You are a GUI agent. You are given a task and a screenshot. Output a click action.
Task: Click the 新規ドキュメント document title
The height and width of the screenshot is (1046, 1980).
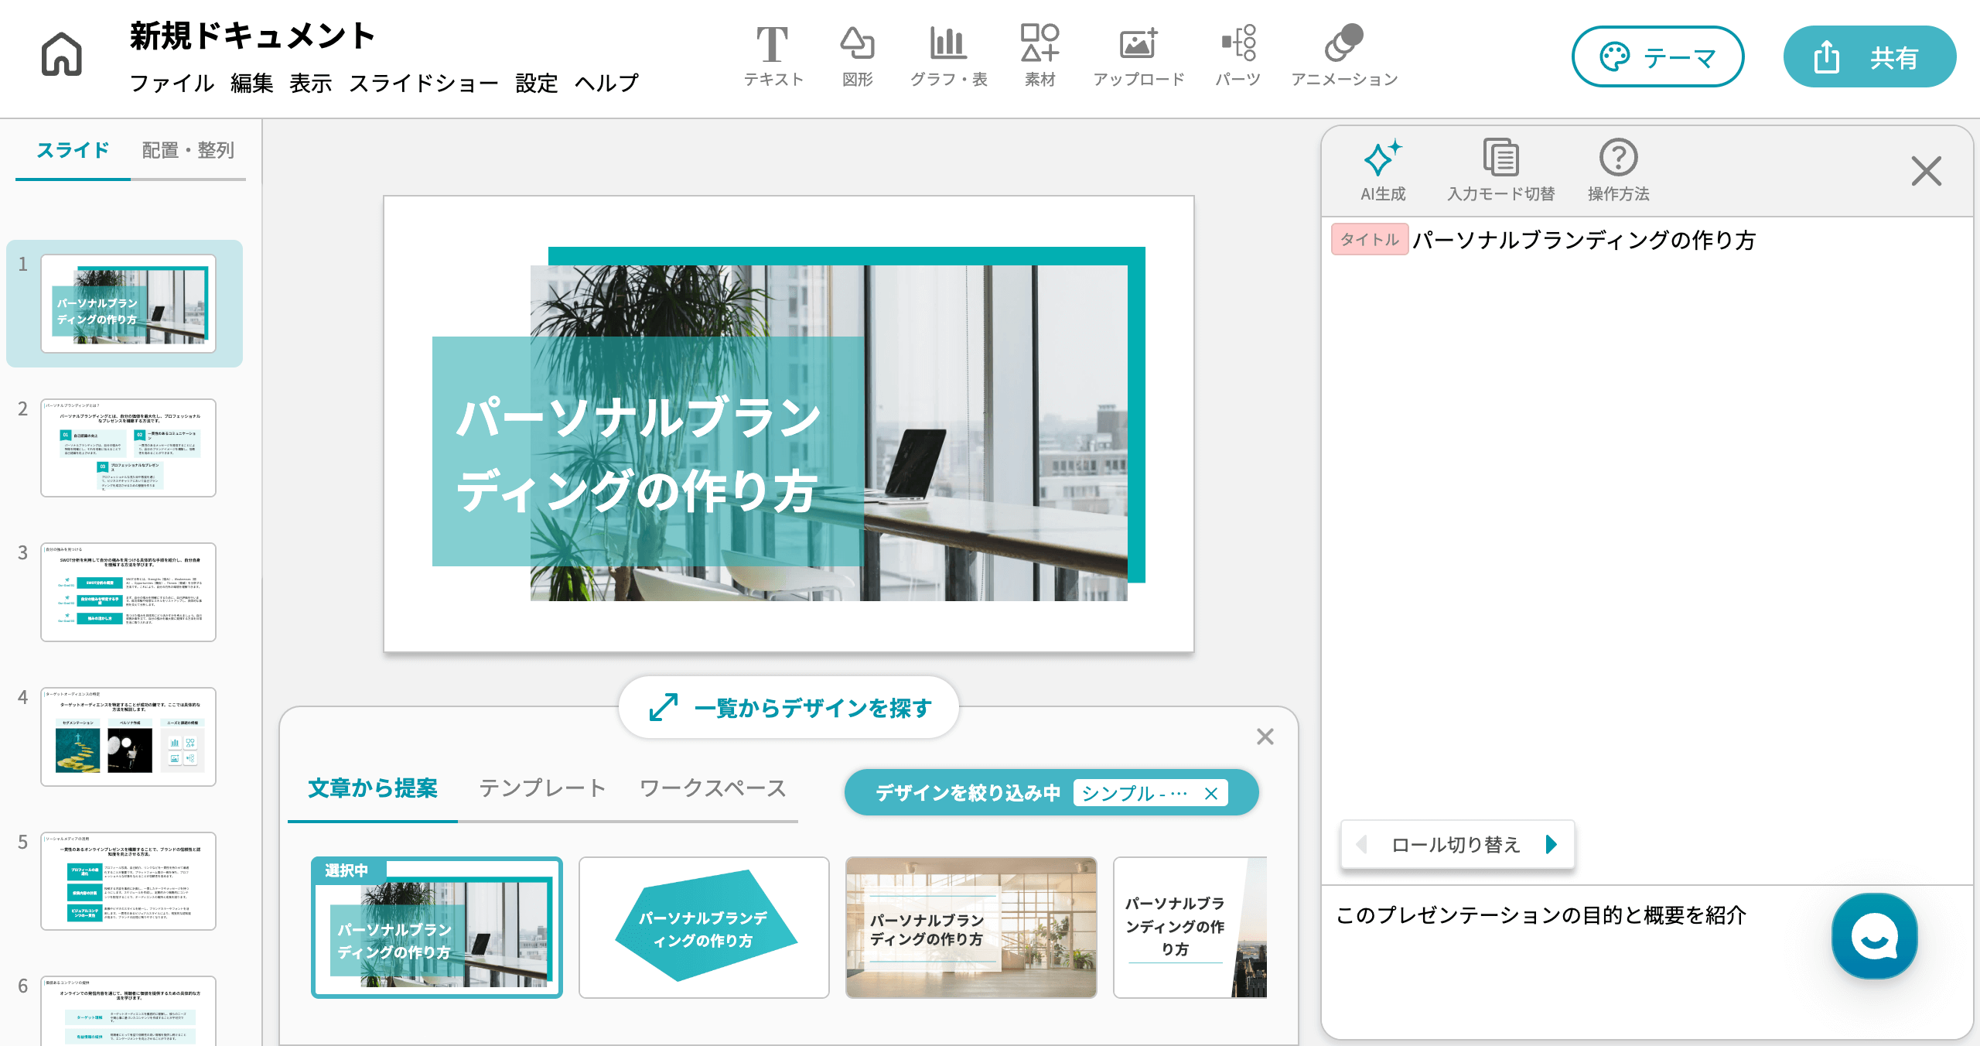point(252,36)
